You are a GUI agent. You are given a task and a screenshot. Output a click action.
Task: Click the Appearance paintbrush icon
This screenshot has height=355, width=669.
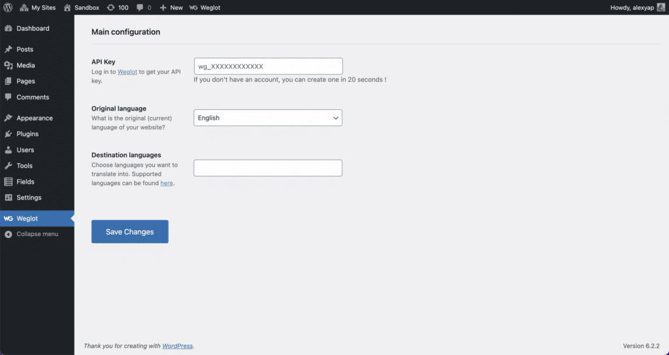(8, 118)
